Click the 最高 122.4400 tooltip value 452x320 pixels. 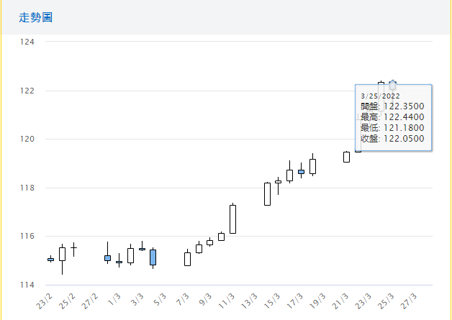(x=403, y=117)
